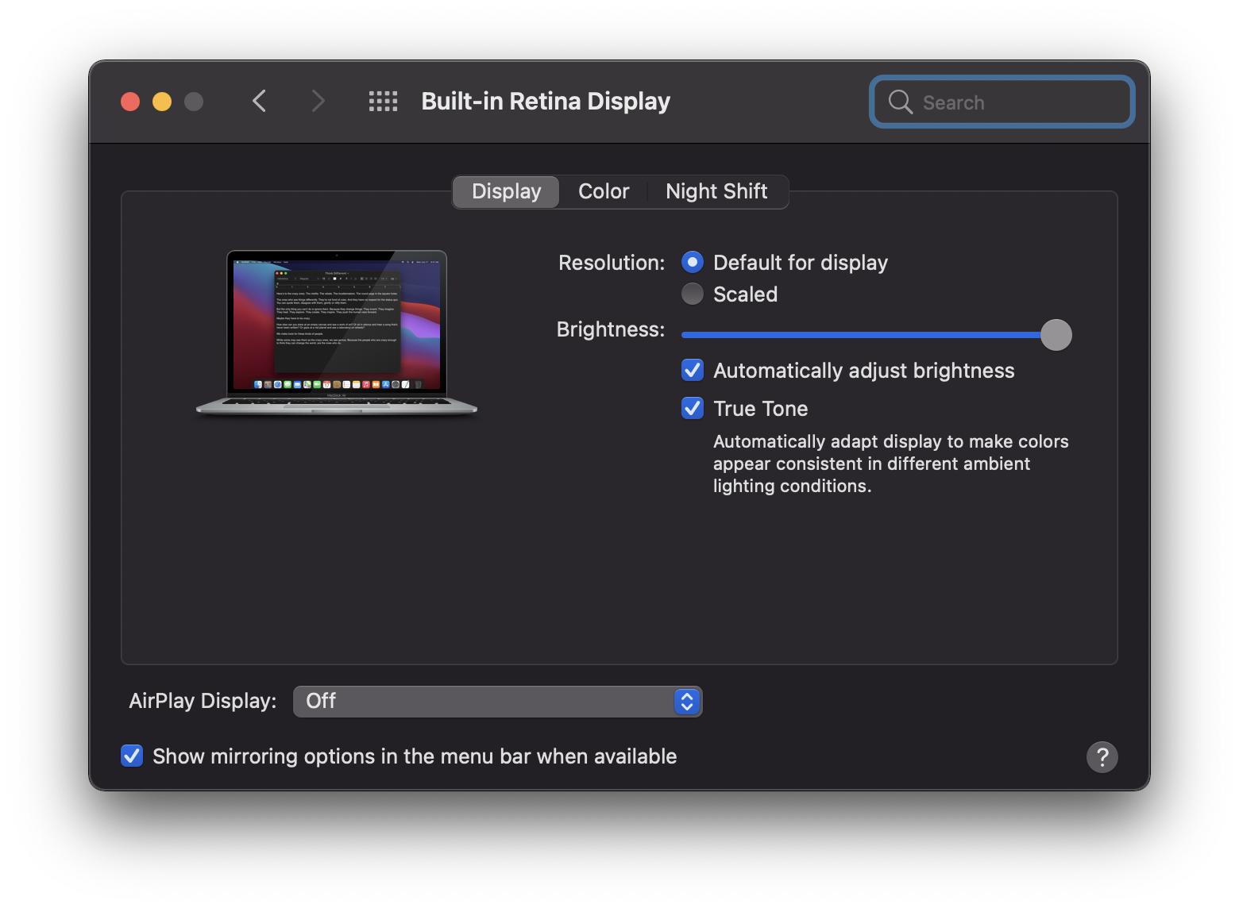Open help with question mark button
The image size is (1239, 908).
click(1102, 757)
